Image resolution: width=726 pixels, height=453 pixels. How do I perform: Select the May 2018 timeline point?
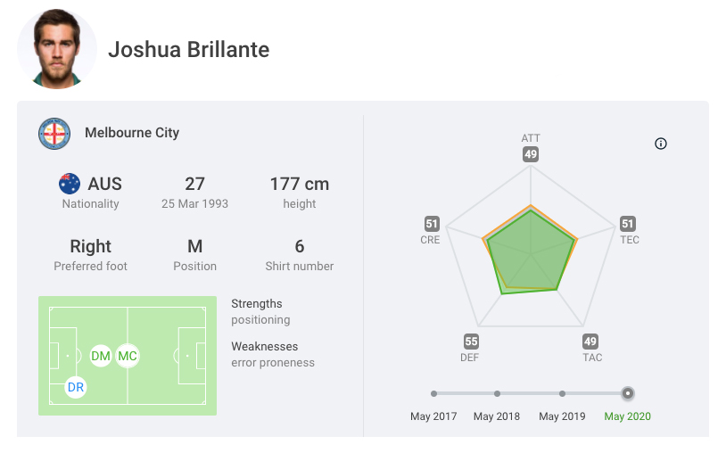coord(497,393)
